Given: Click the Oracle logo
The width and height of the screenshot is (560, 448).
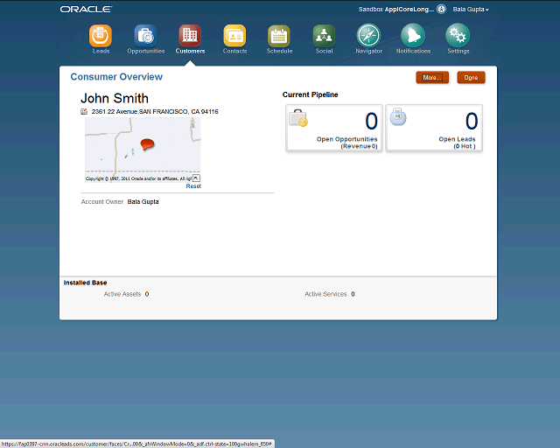Looking at the screenshot, I should 86,10.
